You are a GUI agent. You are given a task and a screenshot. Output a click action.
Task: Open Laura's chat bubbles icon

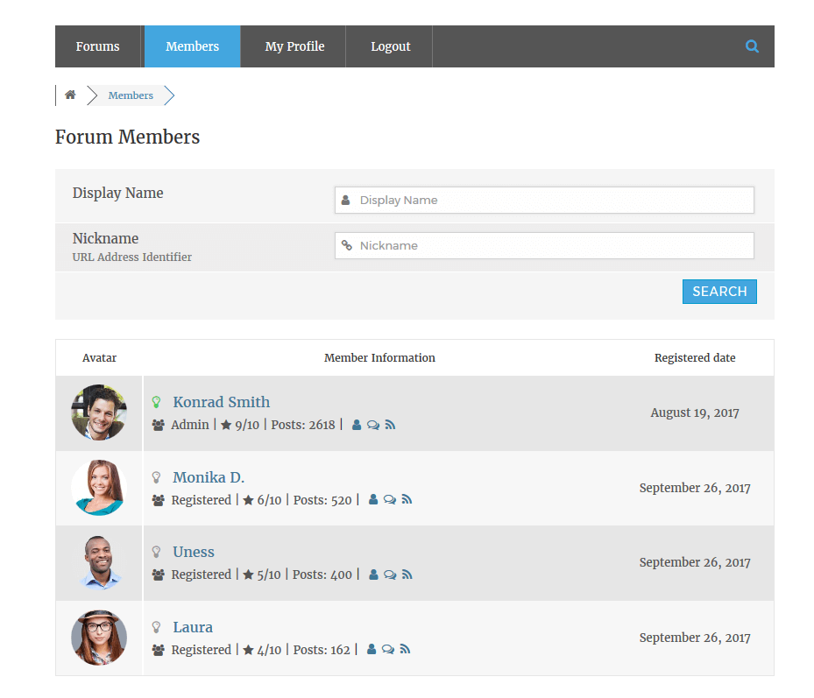click(388, 650)
